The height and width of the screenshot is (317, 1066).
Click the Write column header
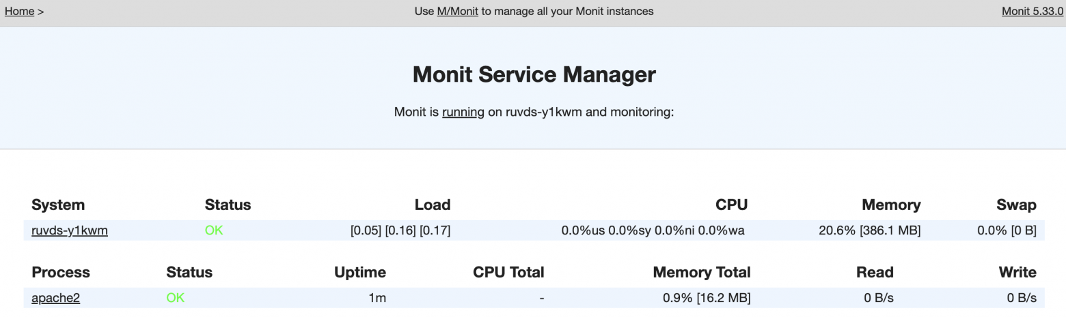(x=1017, y=273)
